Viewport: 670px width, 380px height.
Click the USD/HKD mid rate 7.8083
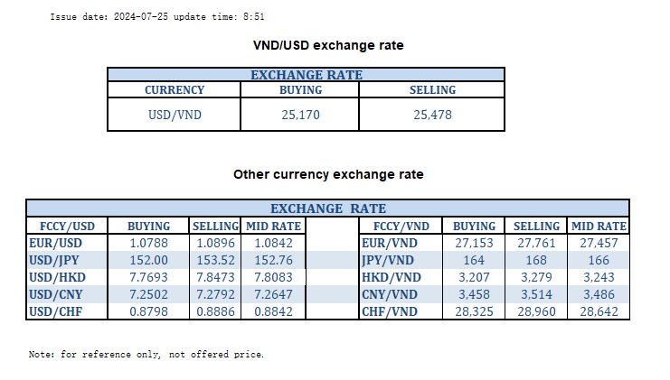tap(274, 277)
